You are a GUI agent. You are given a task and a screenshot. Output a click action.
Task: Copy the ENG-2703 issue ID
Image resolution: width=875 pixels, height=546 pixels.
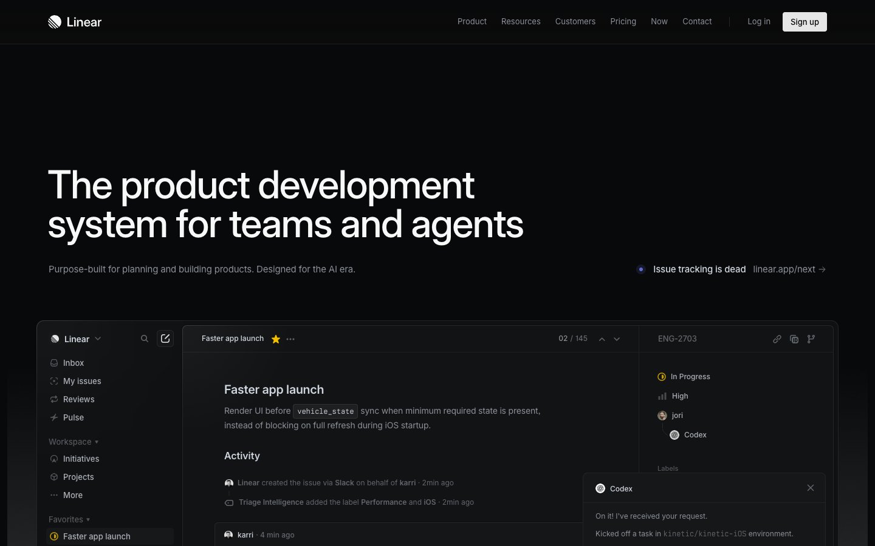(x=794, y=339)
